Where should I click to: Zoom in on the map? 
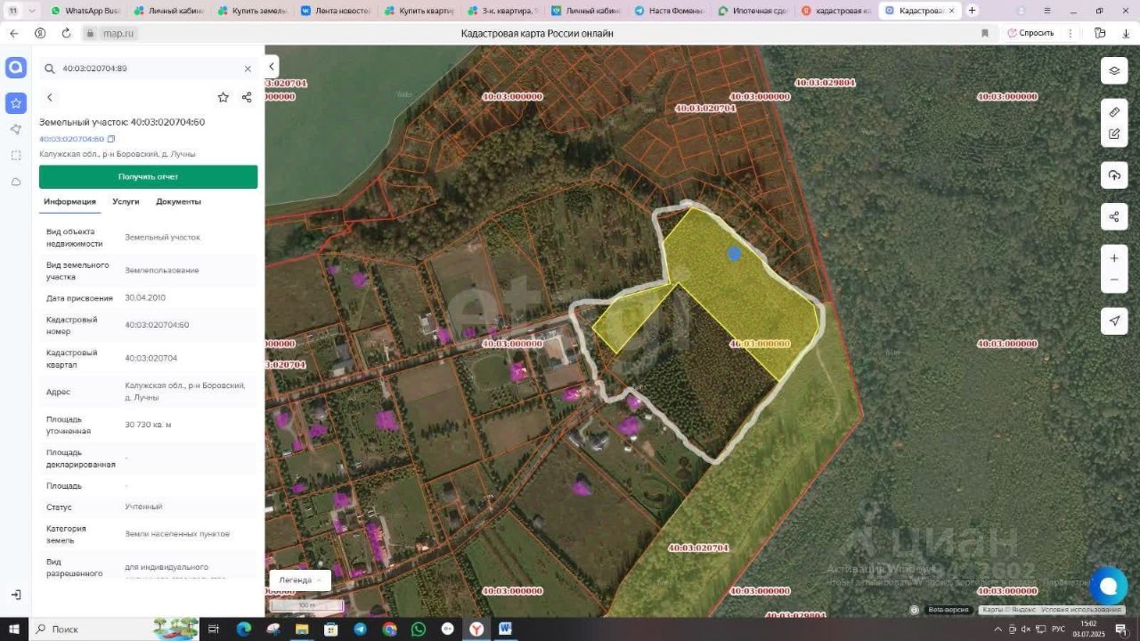(1114, 258)
